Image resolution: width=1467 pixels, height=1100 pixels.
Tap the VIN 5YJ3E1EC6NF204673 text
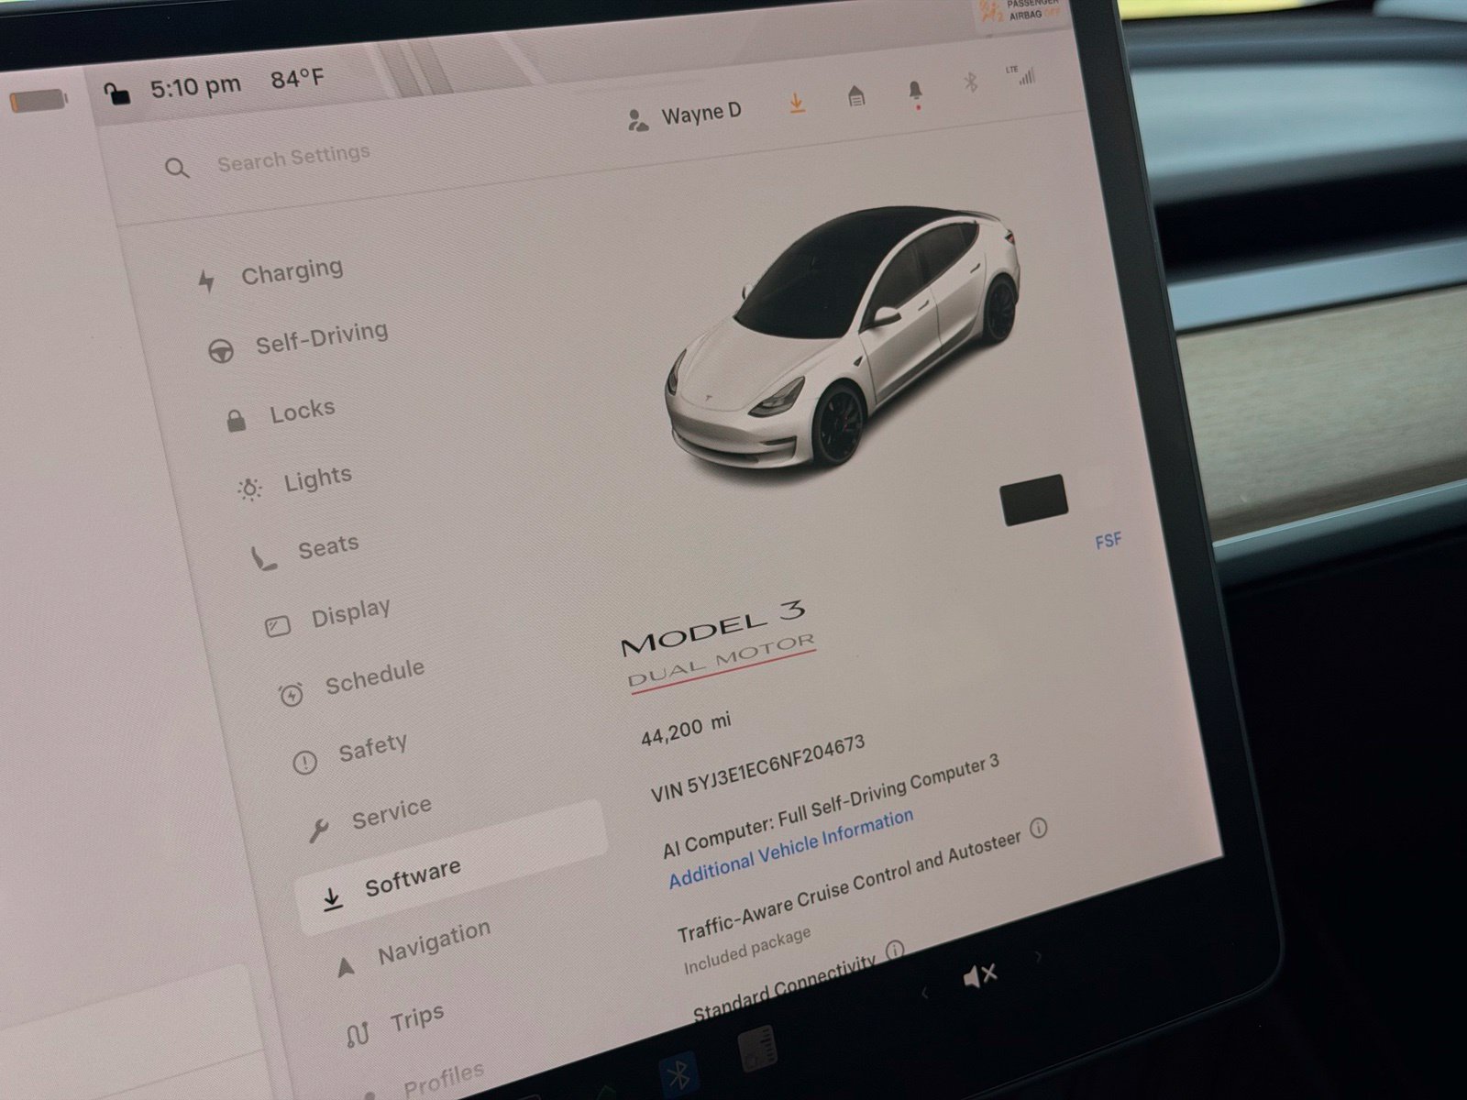click(757, 769)
